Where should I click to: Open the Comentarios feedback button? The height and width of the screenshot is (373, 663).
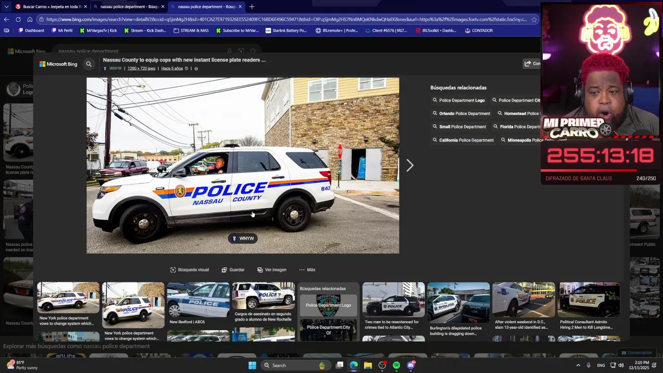[637, 353]
